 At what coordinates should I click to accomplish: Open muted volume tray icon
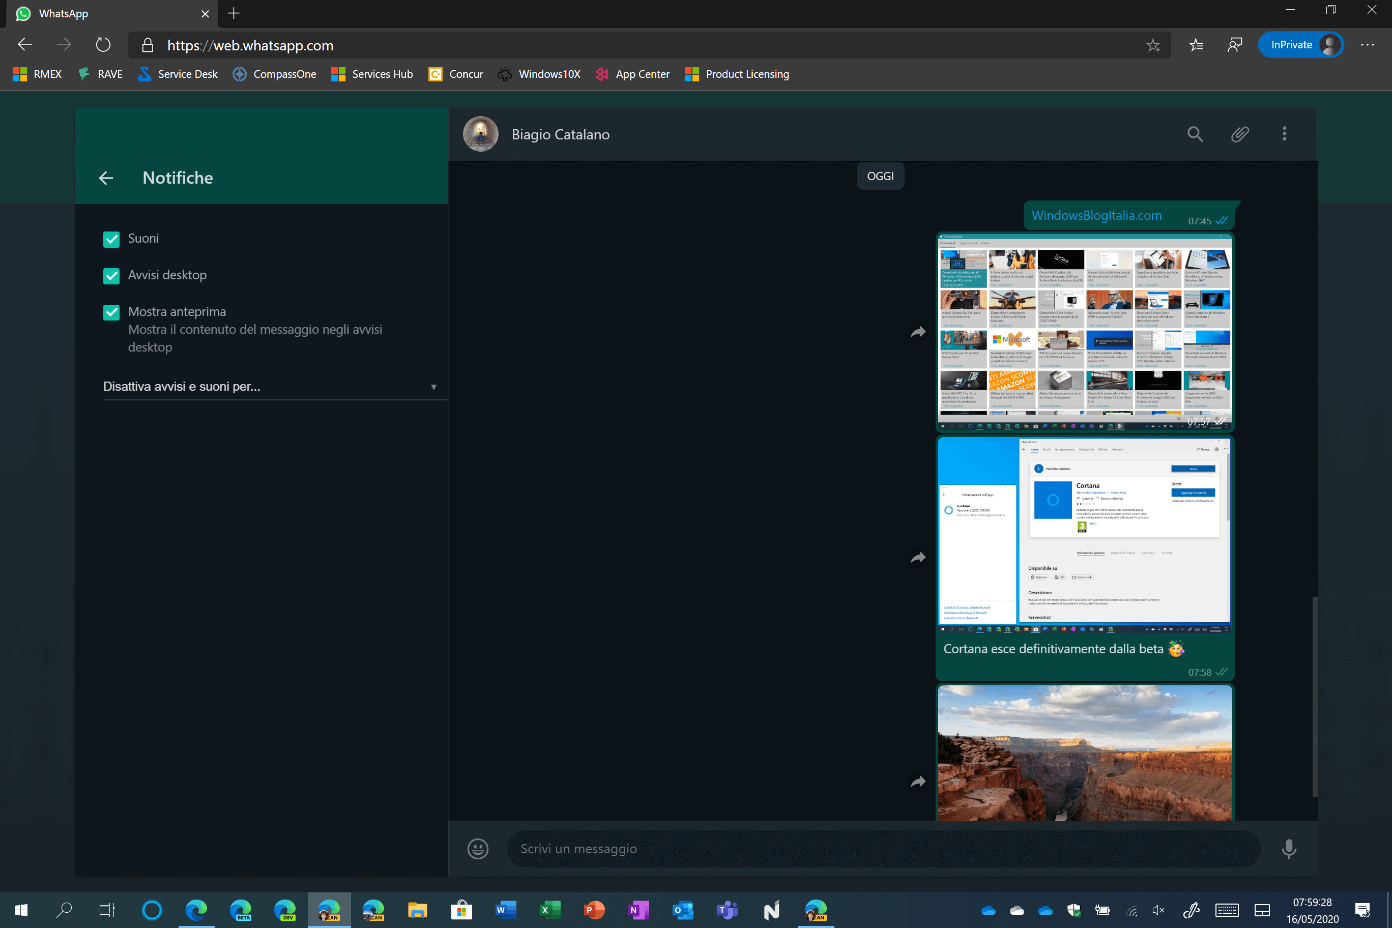(x=1158, y=911)
